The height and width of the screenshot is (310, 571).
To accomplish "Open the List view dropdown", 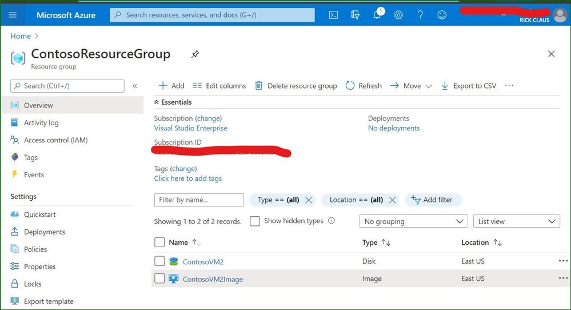I will pyautogui.click(x=516, y=221).
